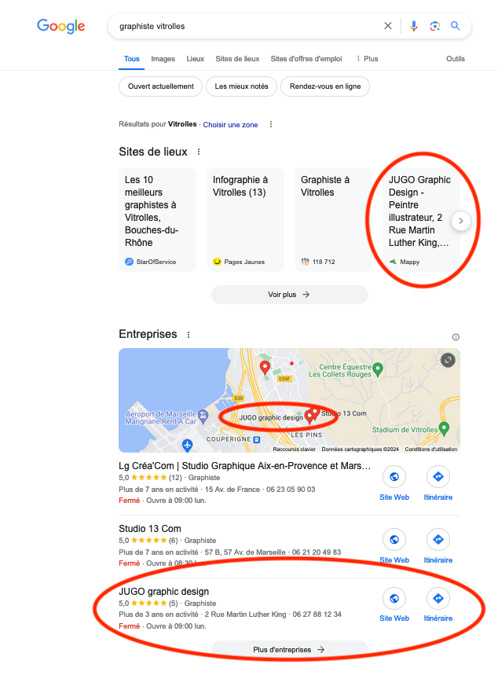
Task: Open Site Web globe icon for Studio 13 Com
Action: pos(394,539)
